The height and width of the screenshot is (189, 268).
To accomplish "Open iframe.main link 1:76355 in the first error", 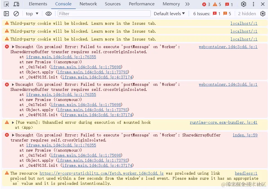I will click(x=61, y=57).
